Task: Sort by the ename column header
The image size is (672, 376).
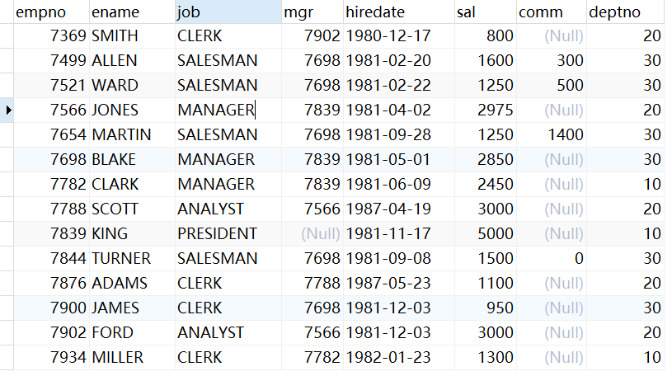Action: [x=115, y=12]
